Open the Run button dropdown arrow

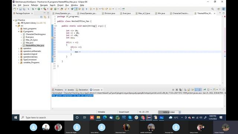click(42, 9)
